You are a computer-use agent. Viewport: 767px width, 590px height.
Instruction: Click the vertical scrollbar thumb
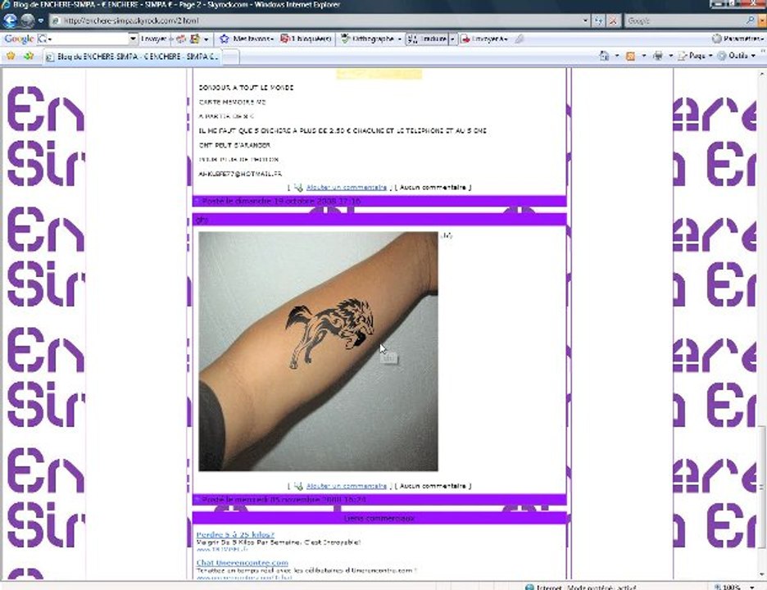763,487
